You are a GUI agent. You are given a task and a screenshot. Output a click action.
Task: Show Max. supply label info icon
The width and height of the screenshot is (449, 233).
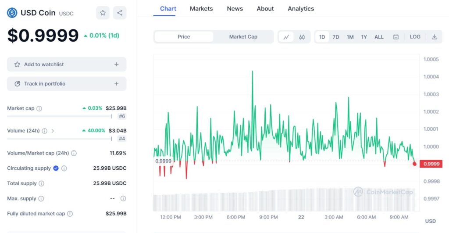[41, 199]
